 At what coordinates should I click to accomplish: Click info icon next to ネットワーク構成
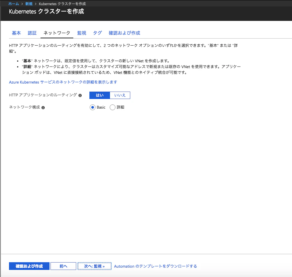pyautogui.click(x=43, y=108)
